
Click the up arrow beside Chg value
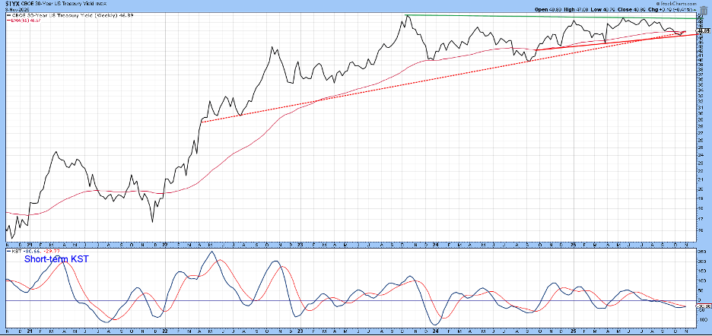[x=695, y=9]
